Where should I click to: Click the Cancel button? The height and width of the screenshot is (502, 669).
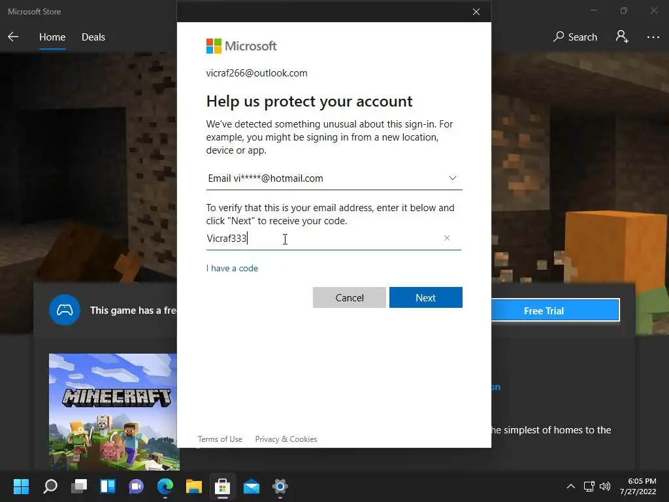point(350,297)
